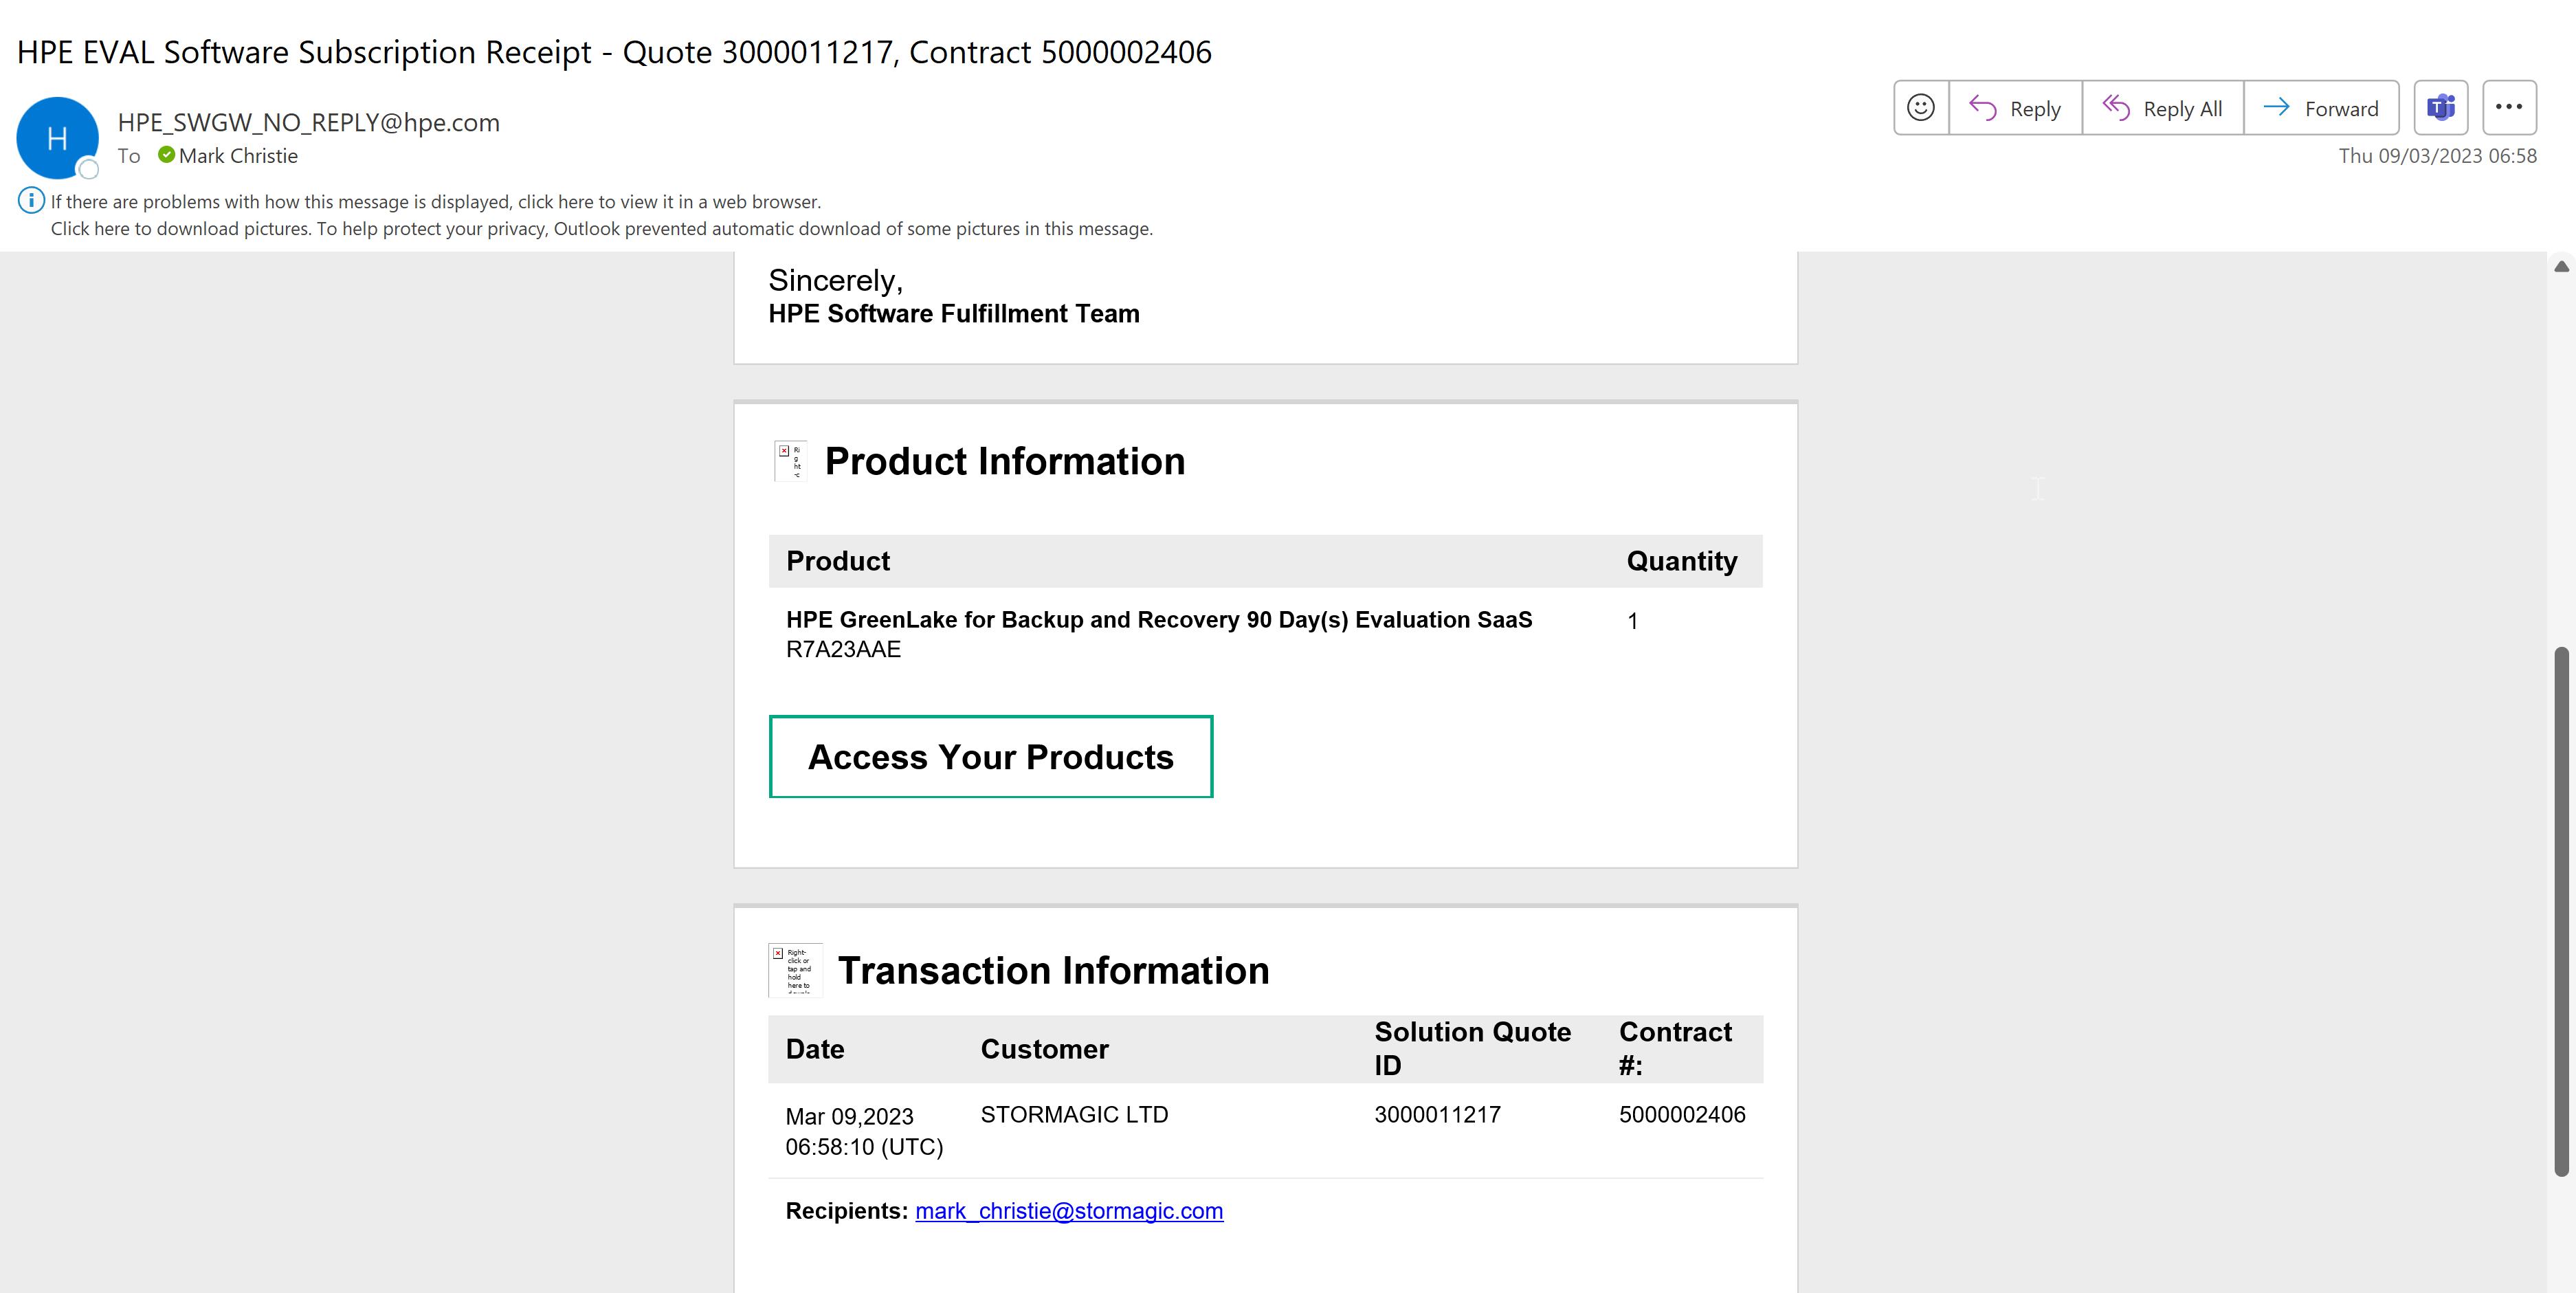Click the emoji reaction smiley icon
2576x1293 pixels.
[x=1920, y=108]
